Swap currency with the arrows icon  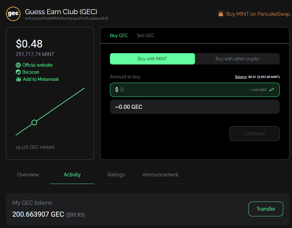tap(272, 90)
